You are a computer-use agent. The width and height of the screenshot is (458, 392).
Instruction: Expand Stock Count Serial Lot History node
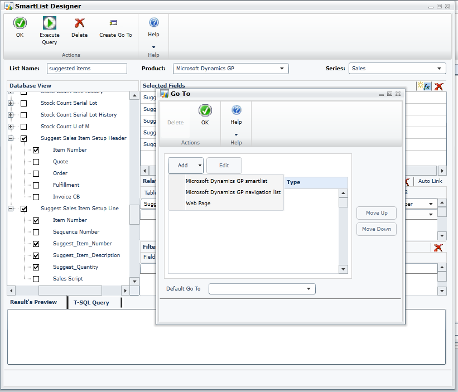pyautogui.click(x=11, y=115)
